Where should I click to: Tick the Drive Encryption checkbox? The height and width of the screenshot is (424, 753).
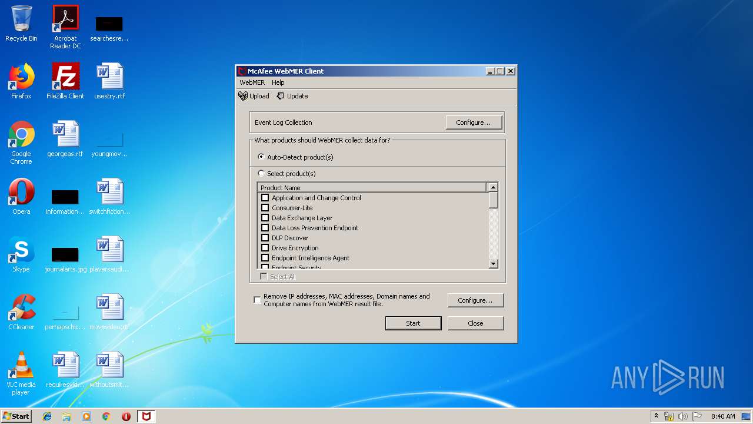[265, 248]
